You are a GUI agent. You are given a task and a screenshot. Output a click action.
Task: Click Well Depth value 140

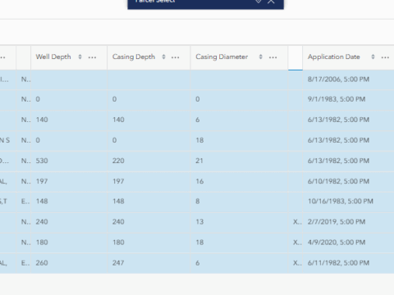(42, 120)
